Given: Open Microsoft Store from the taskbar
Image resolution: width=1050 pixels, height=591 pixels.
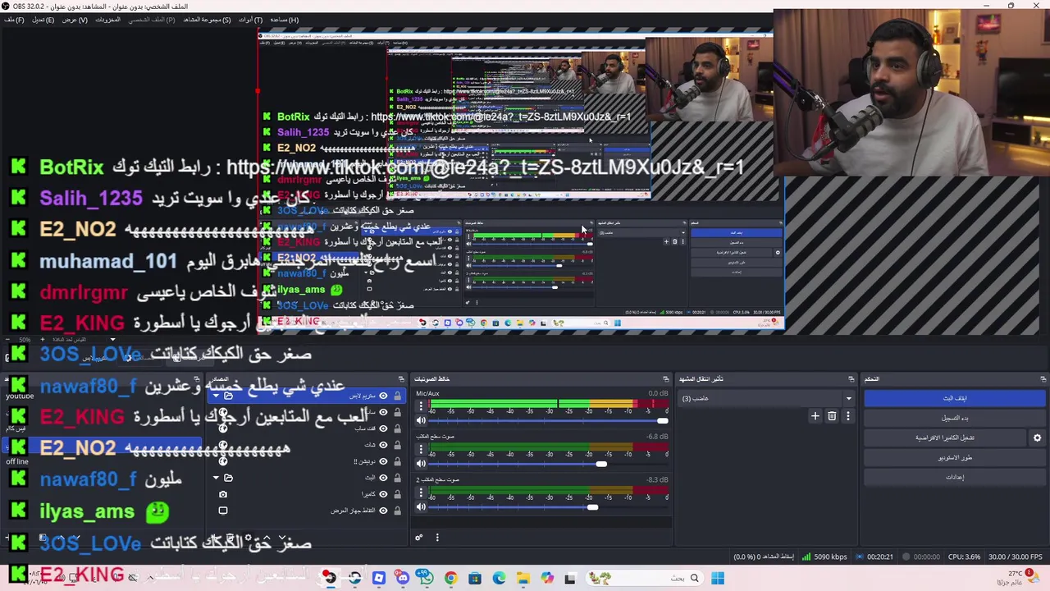Looking at the screenshot, I should [x=475, y=578].
